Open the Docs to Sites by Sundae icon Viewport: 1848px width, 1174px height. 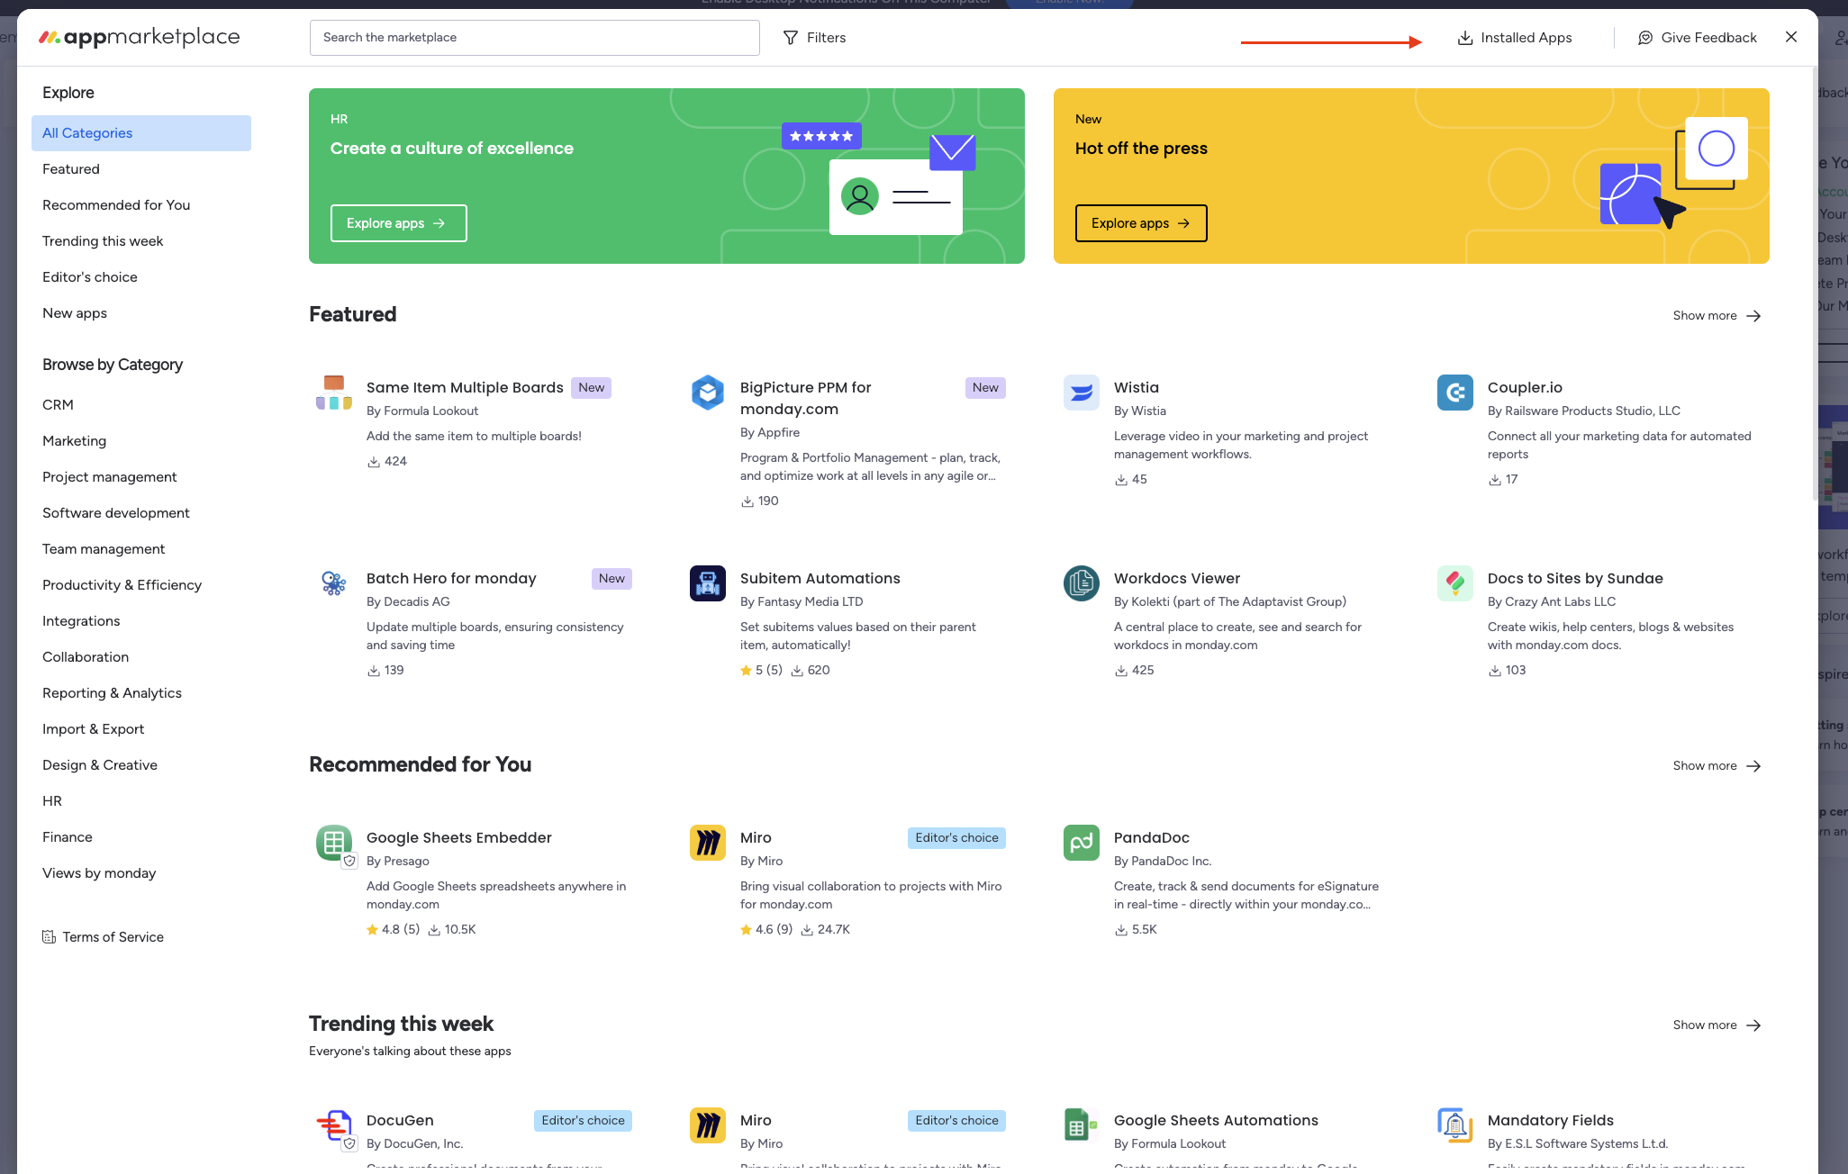pos(1455,583)
